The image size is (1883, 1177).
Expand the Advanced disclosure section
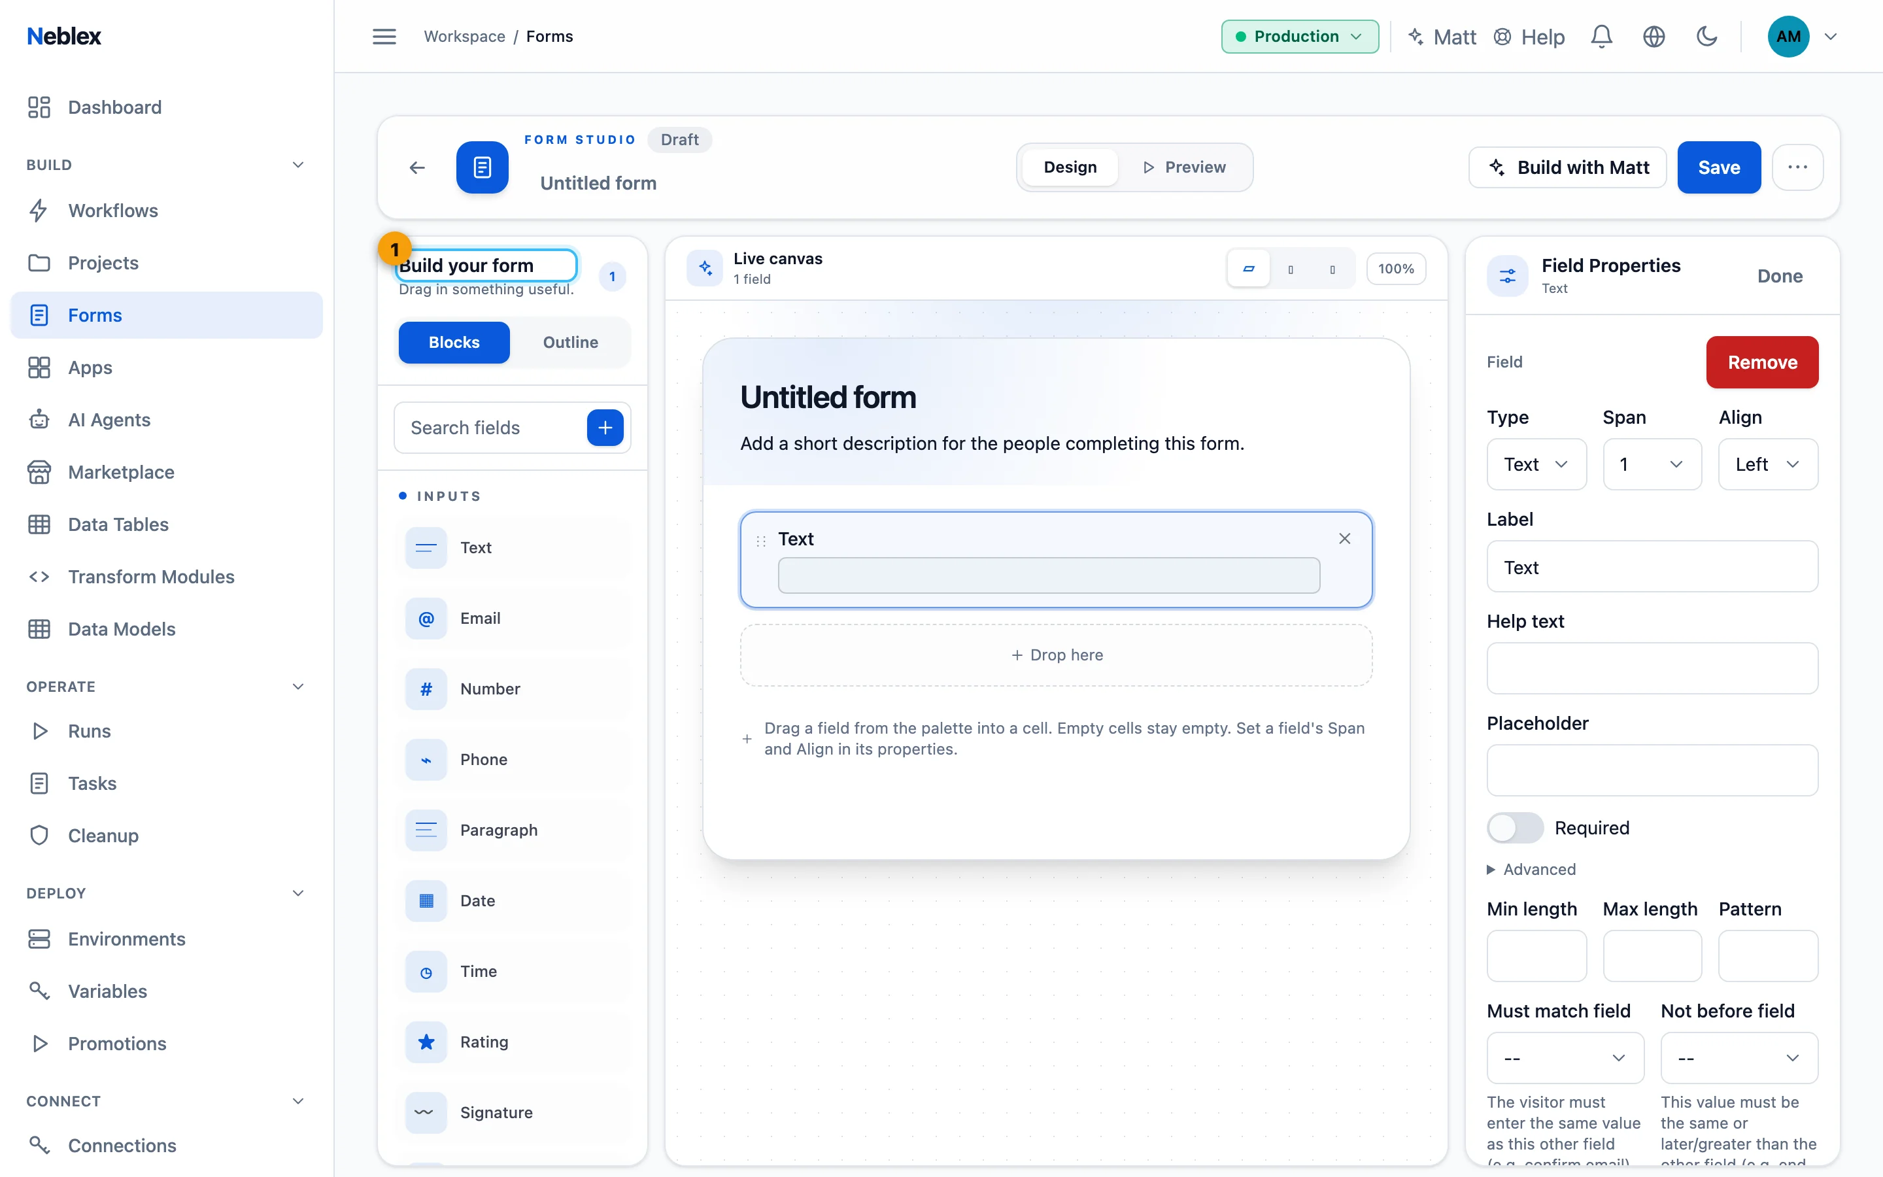point(1531,870)
